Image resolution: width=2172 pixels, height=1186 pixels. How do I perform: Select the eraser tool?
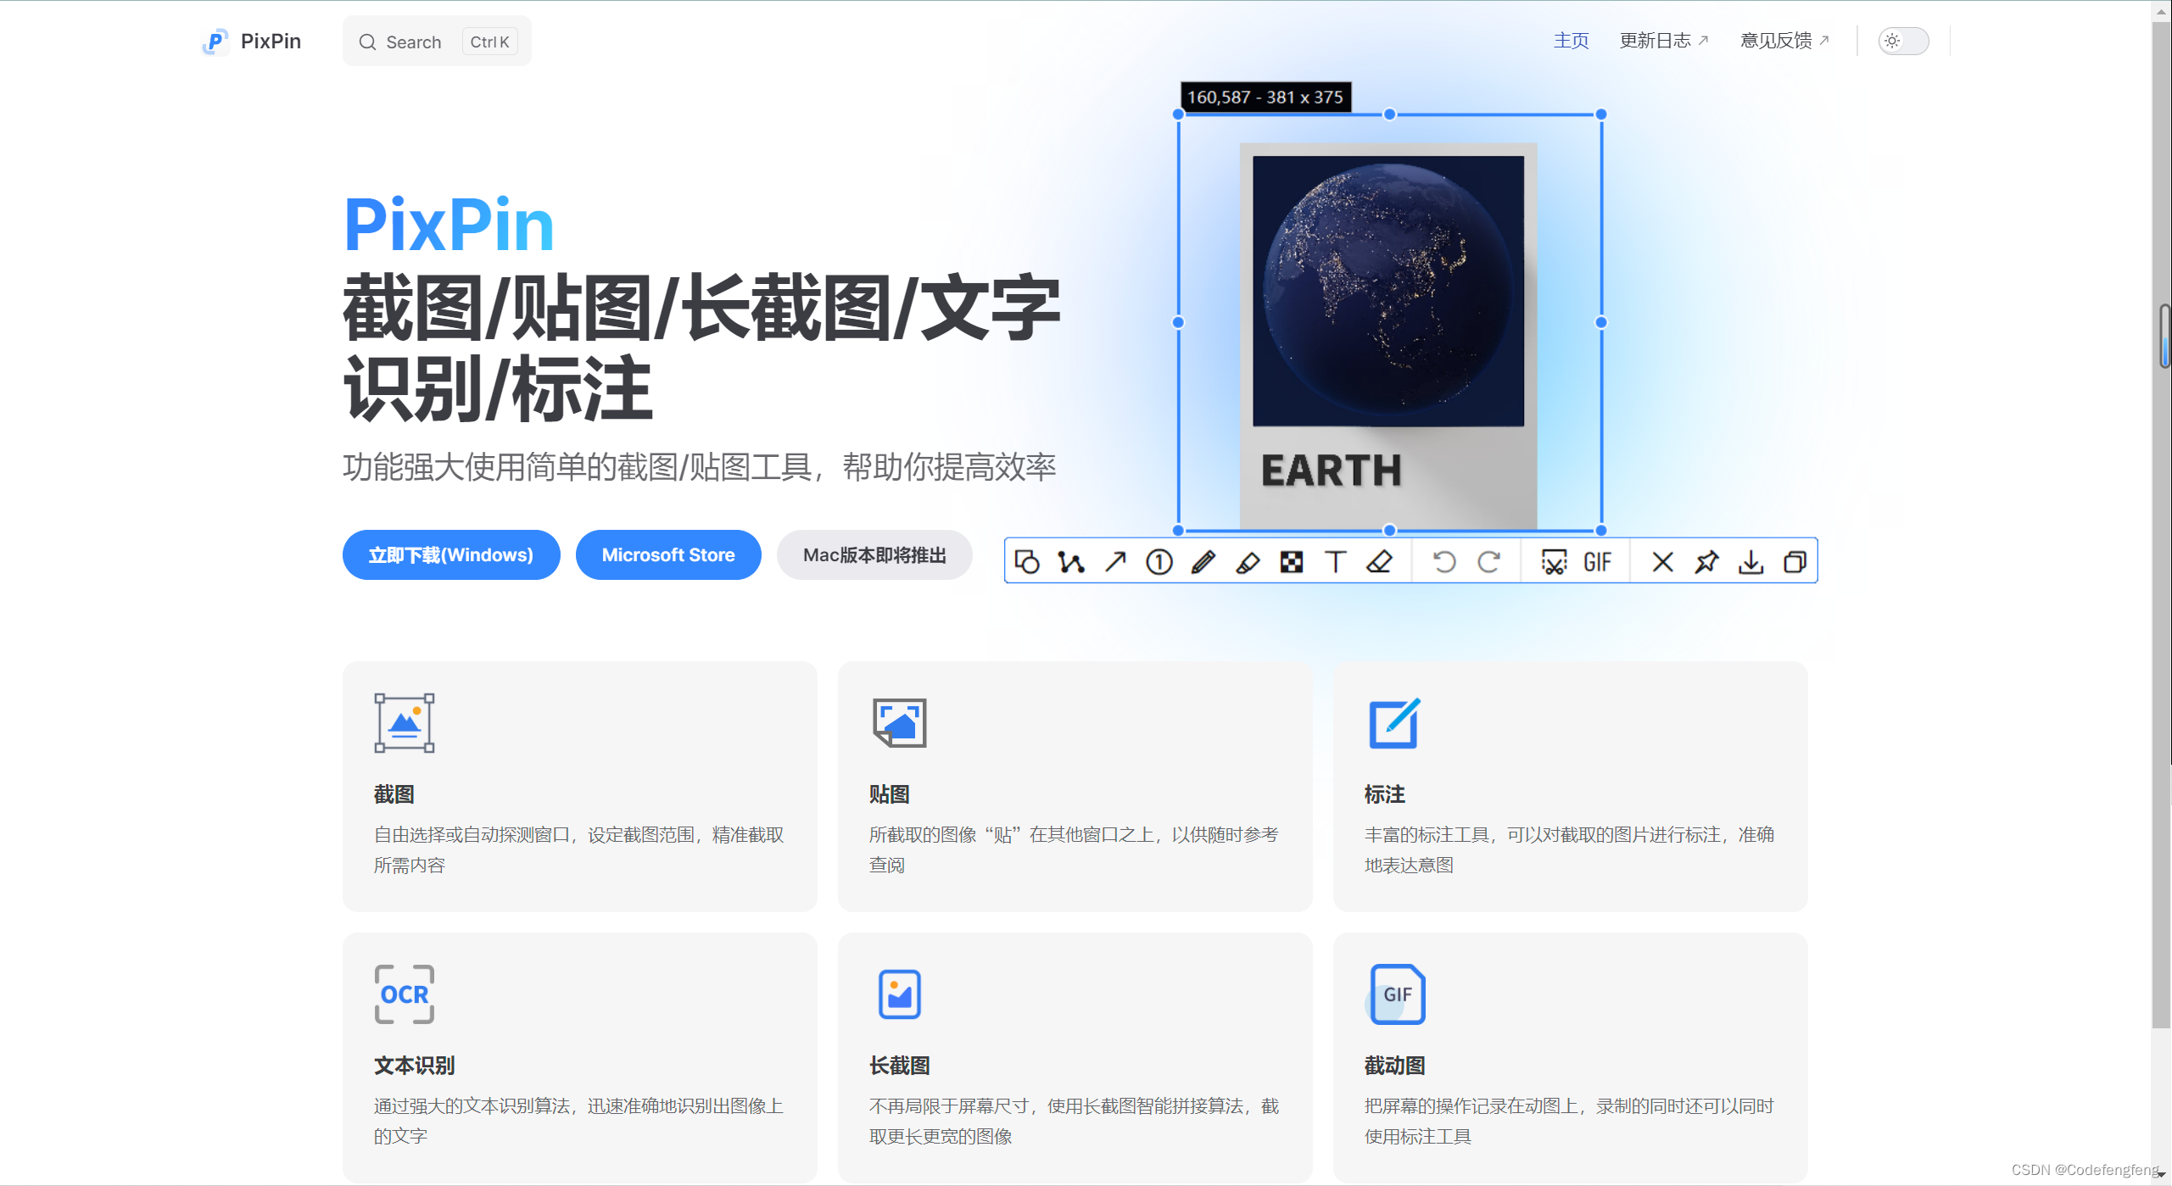point(1380,562)
